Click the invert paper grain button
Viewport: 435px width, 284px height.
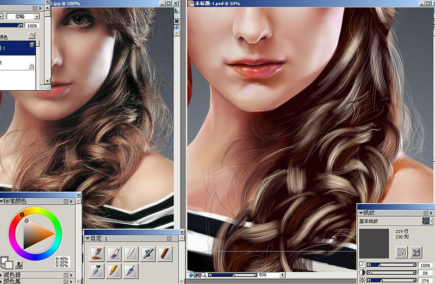417,252
